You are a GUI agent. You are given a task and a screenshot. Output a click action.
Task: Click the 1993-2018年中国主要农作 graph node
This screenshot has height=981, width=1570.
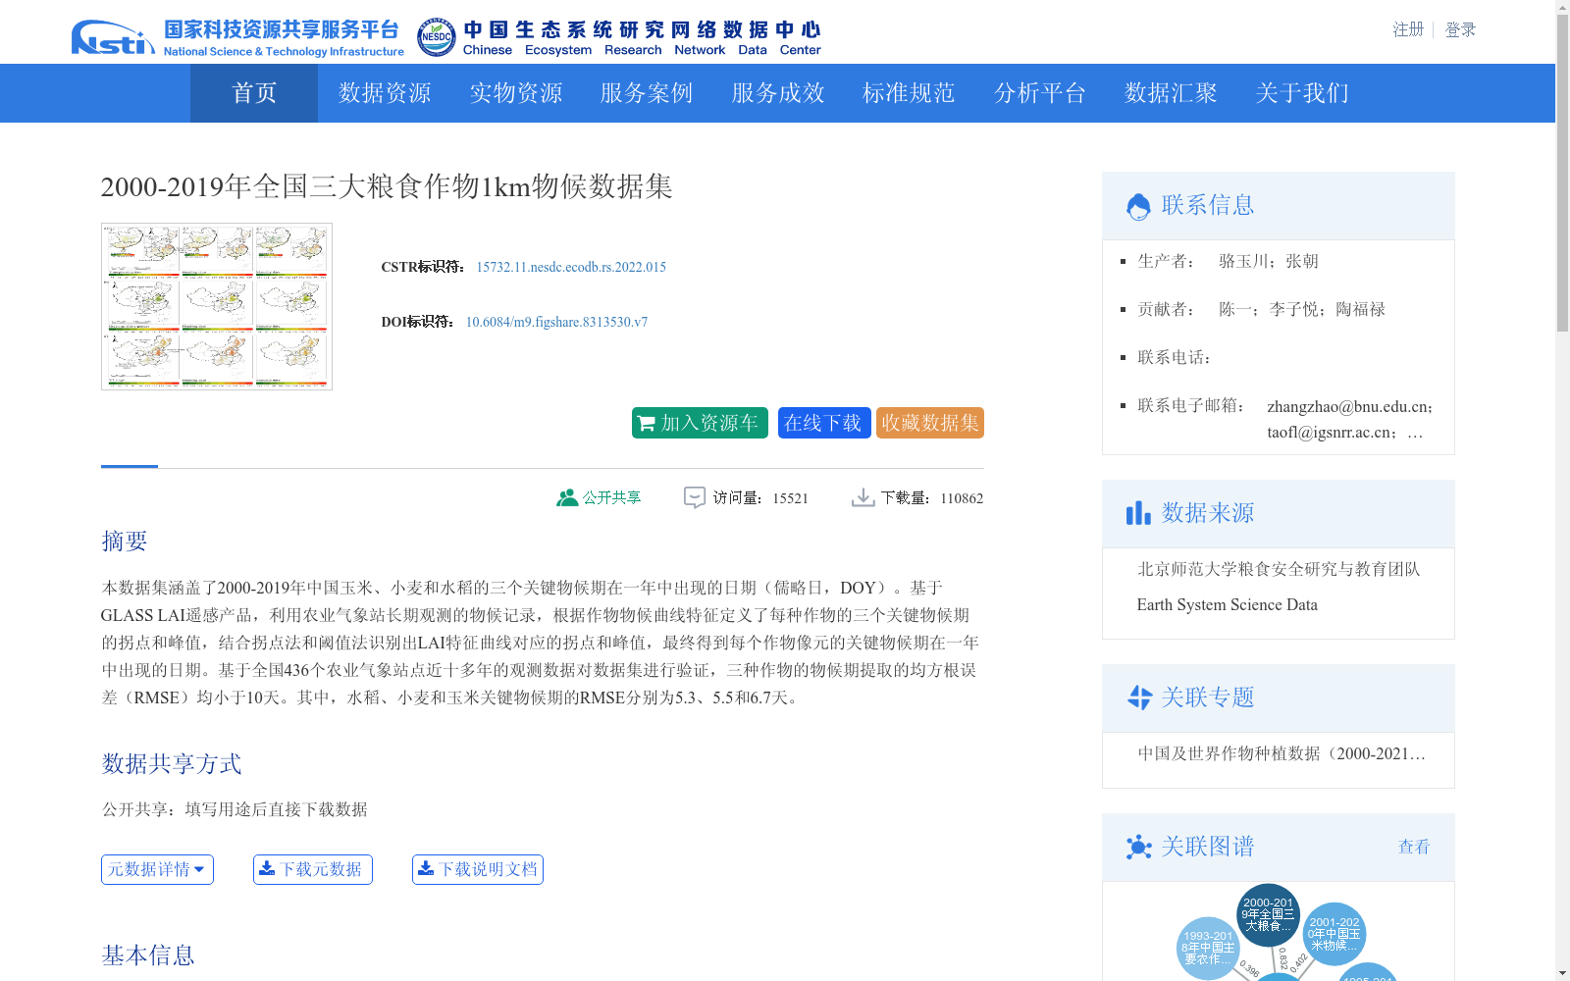[1208, 948]
